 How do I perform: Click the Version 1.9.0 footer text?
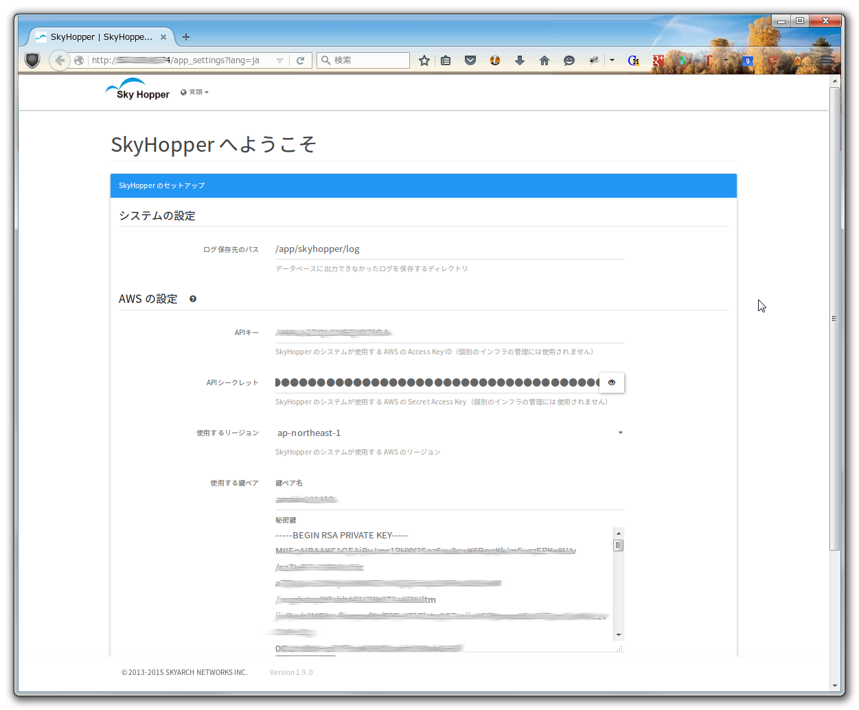(291, 673)
